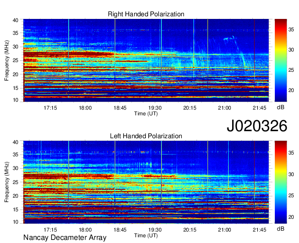Click the 18:45 time tick under Left Handed plot
The height and width of the screenshot is (243, 299).
click(120, 230)
